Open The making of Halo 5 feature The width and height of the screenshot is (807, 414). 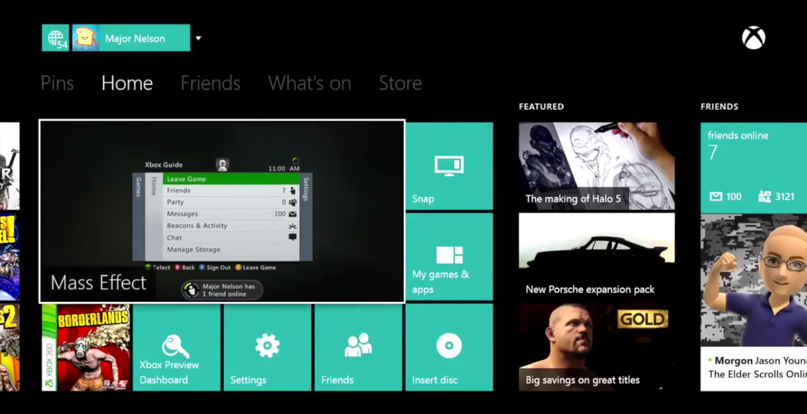tap(597, 166)
